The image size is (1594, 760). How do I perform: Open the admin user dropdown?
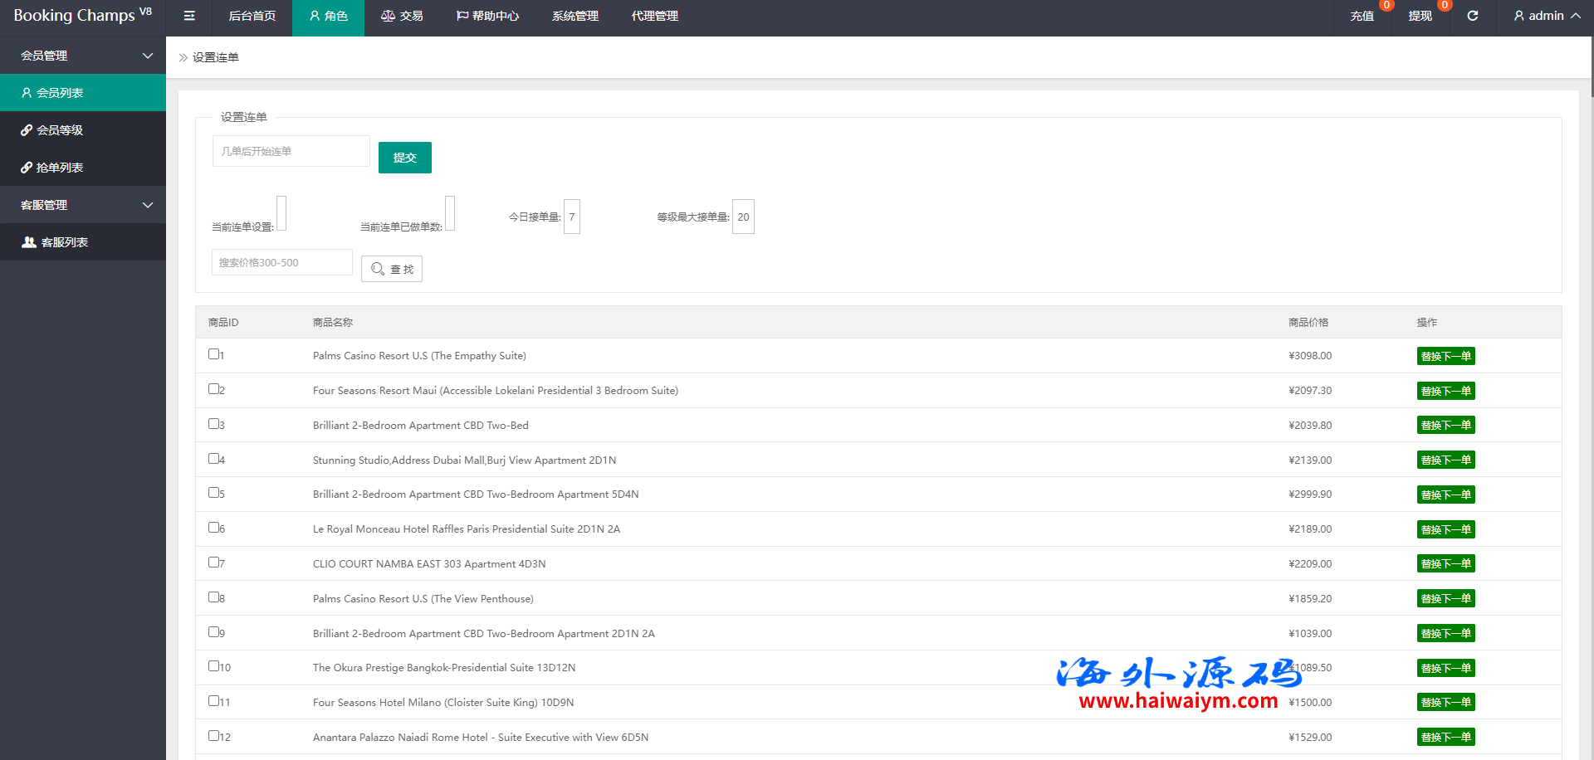(x=1546, y=16)
